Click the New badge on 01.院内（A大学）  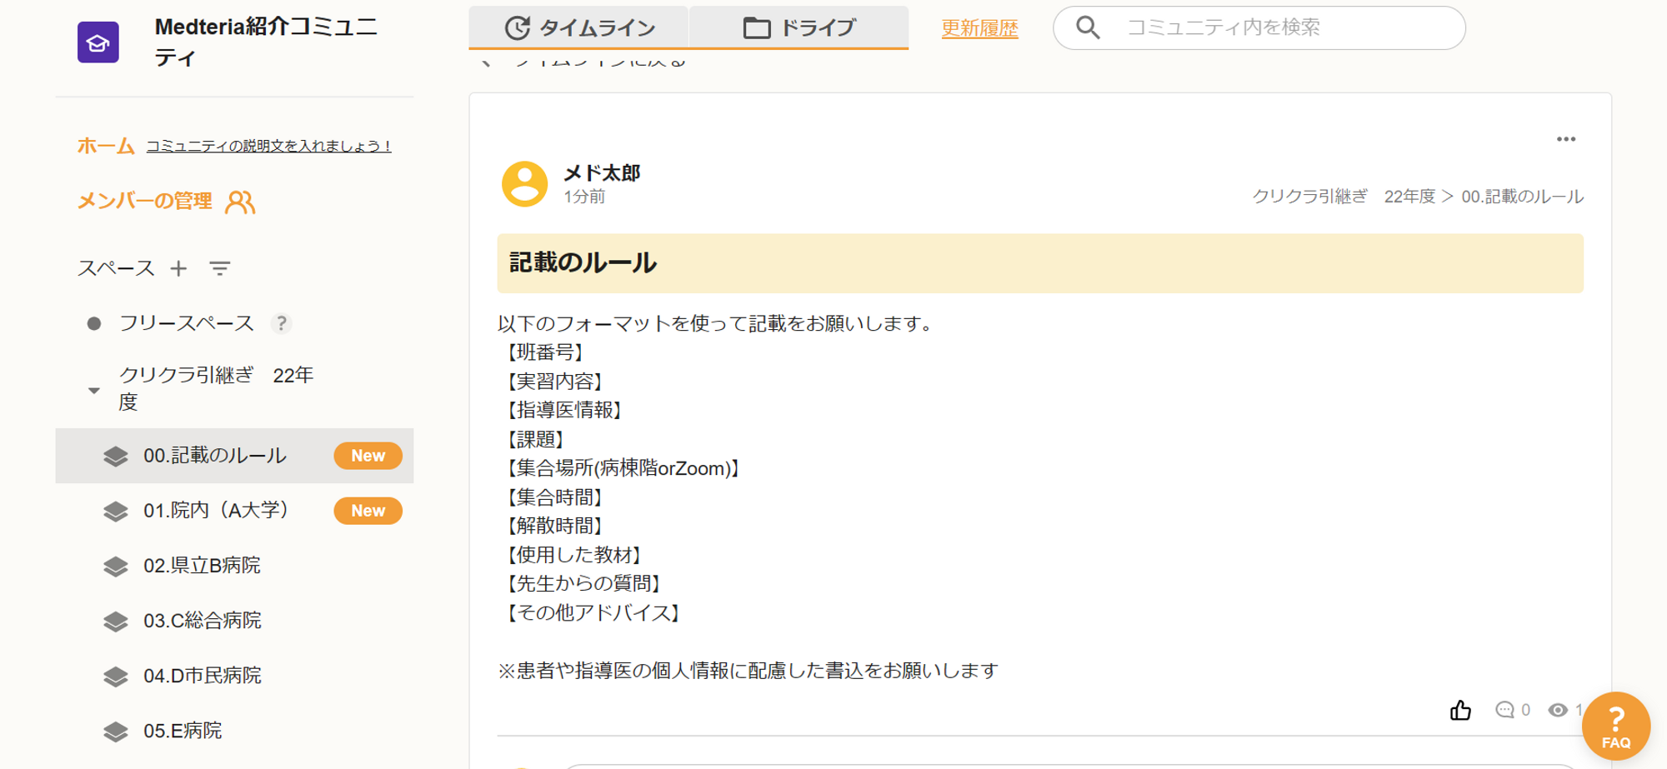368,511
